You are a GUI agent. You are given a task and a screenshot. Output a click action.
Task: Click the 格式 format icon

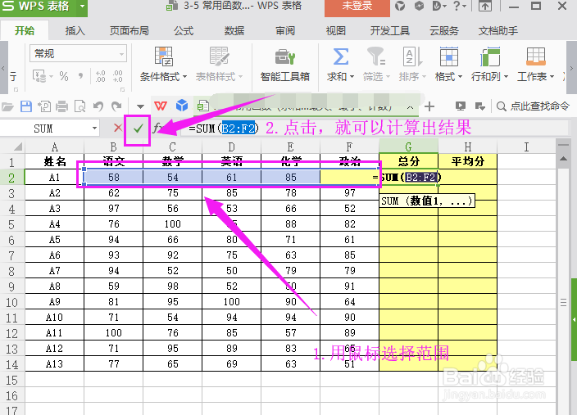tap(449, 56)
